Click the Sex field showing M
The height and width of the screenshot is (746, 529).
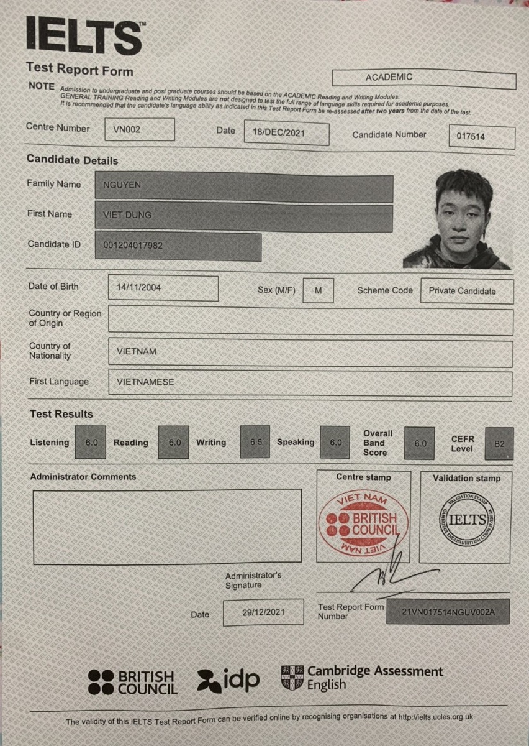(x=319, y=290)
